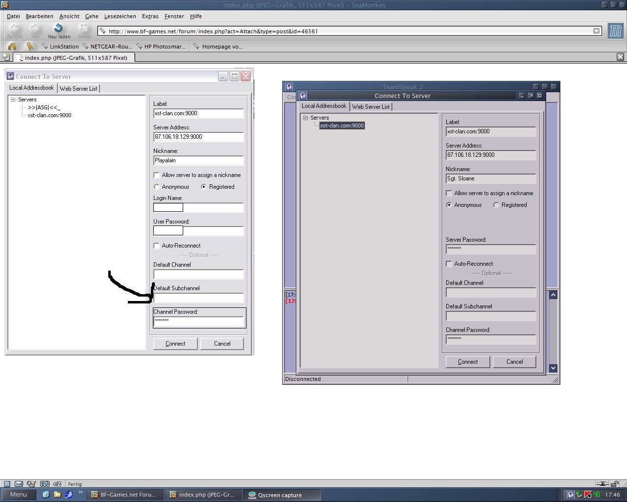Open the Bookmarks ribbon icon in the personal toolbar
The height and width of the screenshot is (502, 627).
tap(30, 47)
